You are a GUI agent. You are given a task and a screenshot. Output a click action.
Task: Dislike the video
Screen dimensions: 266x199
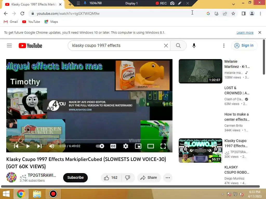128,177
